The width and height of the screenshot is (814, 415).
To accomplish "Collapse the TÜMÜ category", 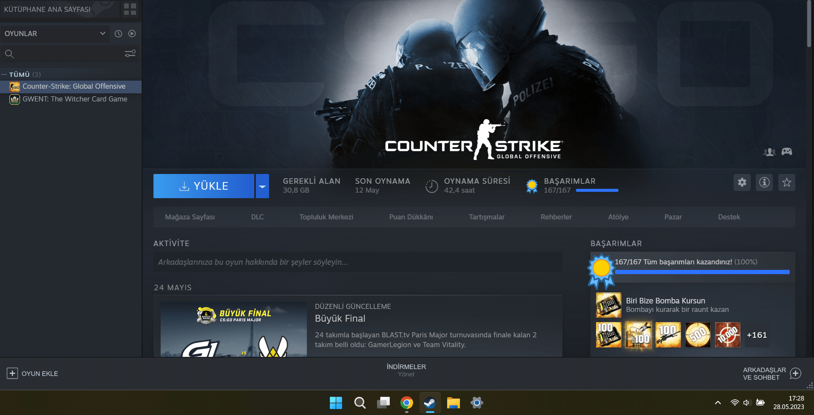I will coord(4,74).
